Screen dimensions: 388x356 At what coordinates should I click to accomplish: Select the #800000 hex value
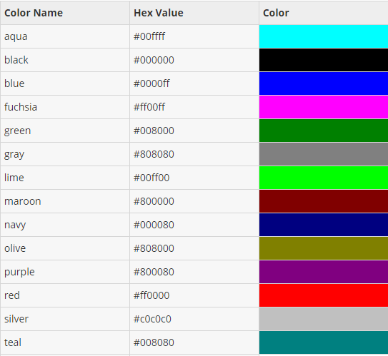(194, 201)
